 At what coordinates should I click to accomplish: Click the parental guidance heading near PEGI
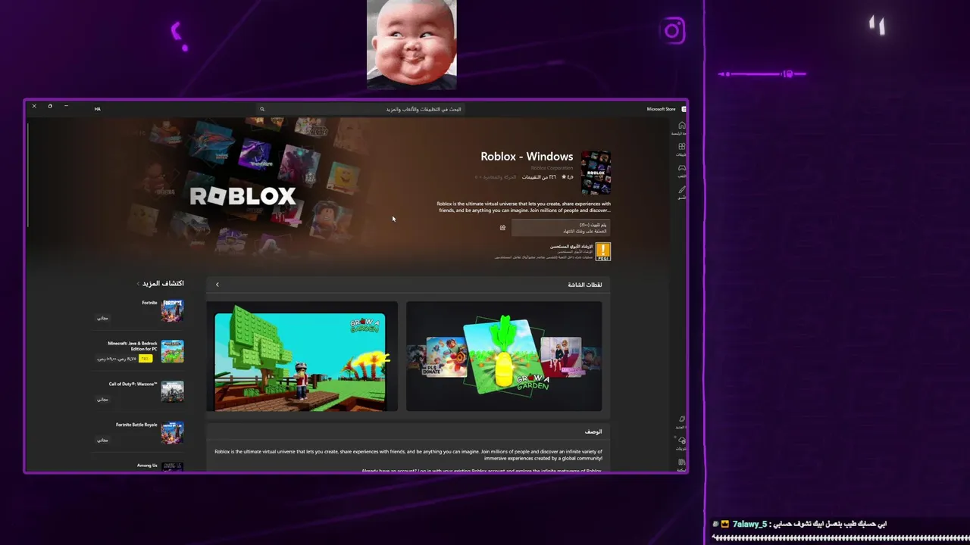pos(570,246)
